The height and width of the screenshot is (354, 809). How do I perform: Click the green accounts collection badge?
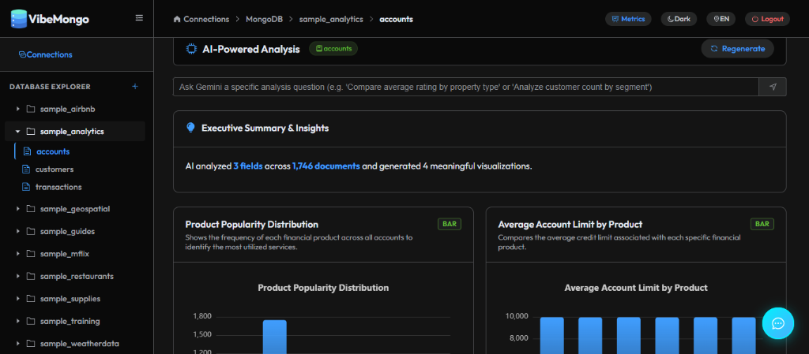(333, 48)
